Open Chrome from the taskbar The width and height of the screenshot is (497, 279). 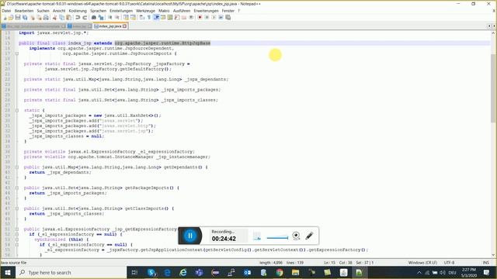pyautogui.click(x=280, y=272)
